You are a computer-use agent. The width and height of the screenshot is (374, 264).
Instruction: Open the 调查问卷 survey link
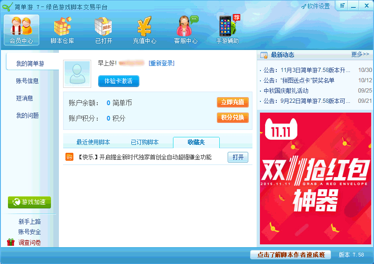(29, 243)
